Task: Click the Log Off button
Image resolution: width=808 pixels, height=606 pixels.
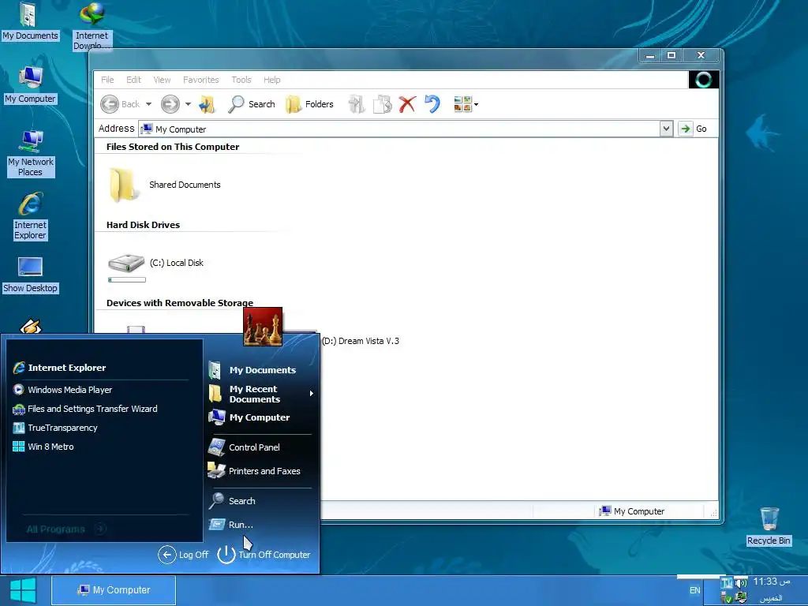Action: [x=183, y=555]
